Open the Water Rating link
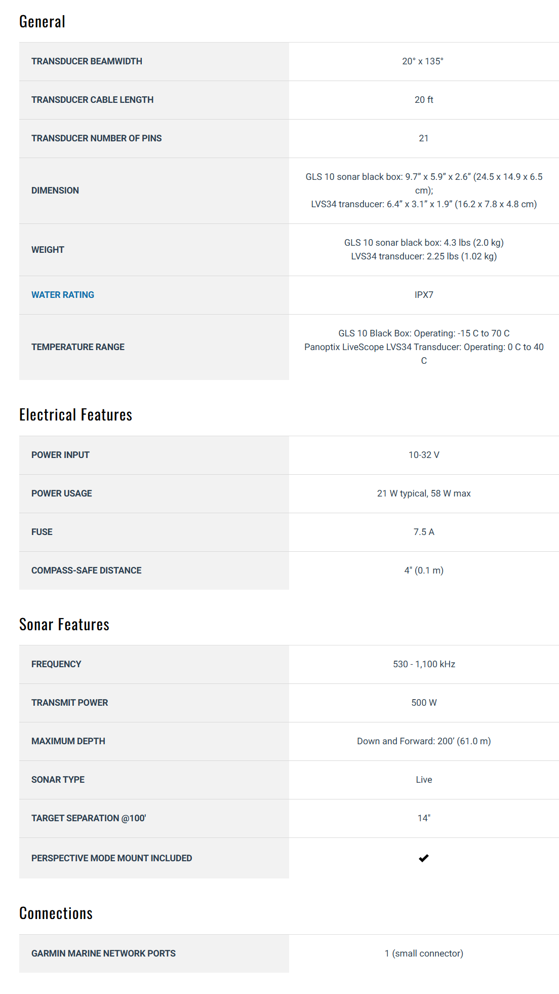The height and width of the screenshot is (994, 559). click(x=63, y=295)
